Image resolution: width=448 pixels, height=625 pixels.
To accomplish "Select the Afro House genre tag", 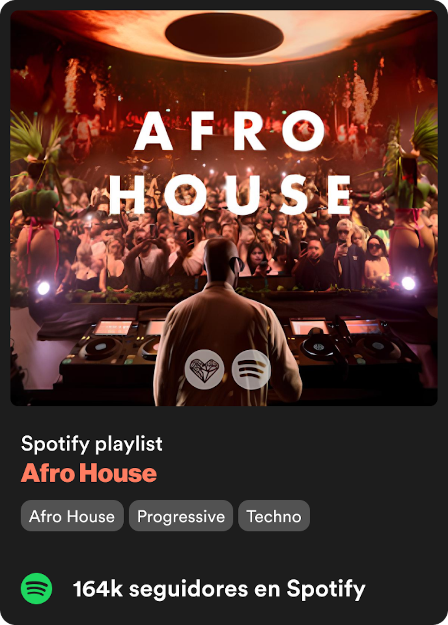I will click(72, 516).
